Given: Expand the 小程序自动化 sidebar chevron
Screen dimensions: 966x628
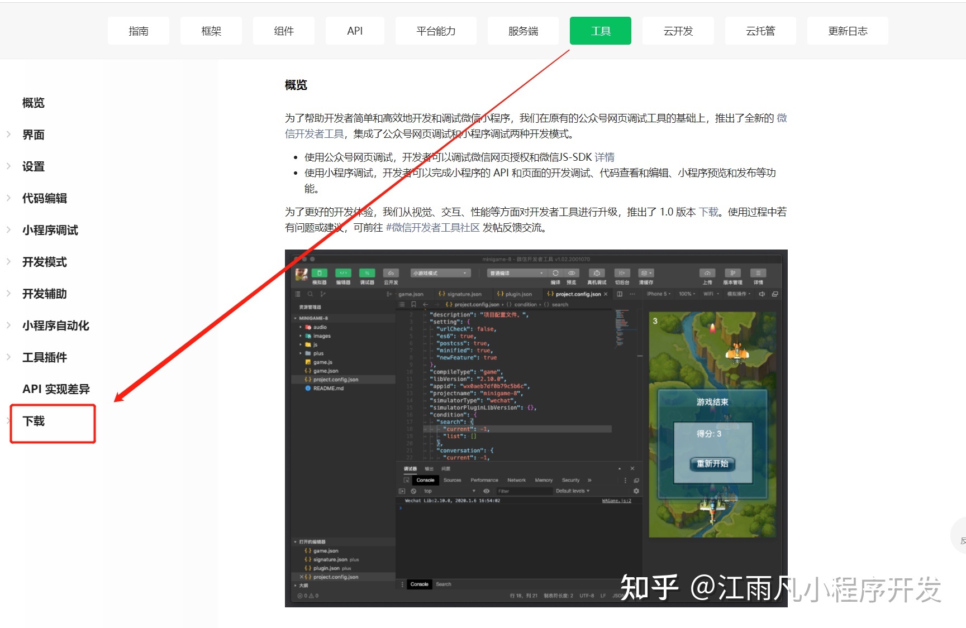Looking at the screenshot, I should pyautogui.click(x=9, y=325).
